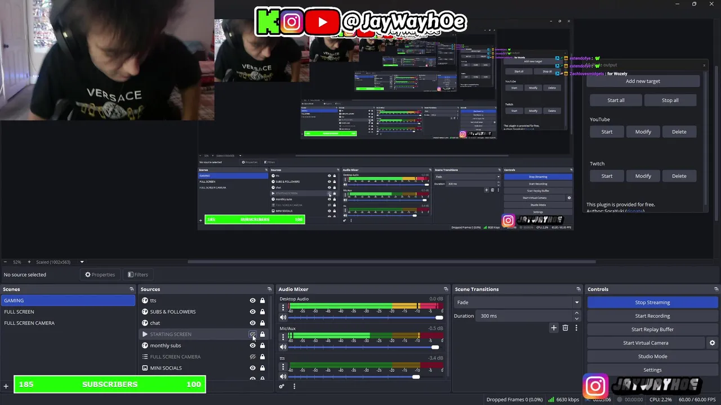Click Start Recording button
This screenshot has height=405, width=721.
tap(652, 316)
